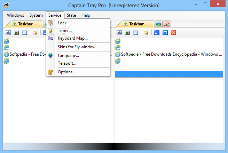Choose Timer... from the Service menu

78,31
